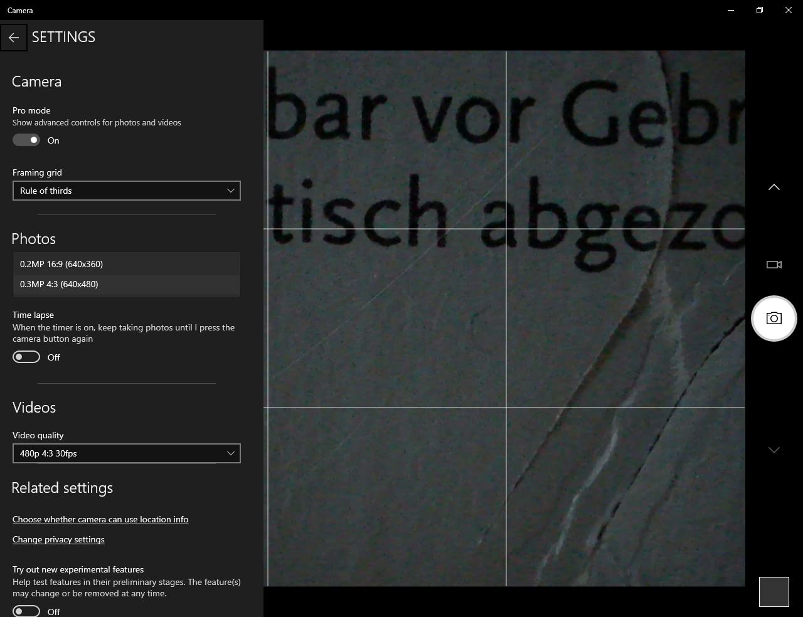Take a photo with the camera shutter button
803x617 pixels.
[x=774, y=319]
